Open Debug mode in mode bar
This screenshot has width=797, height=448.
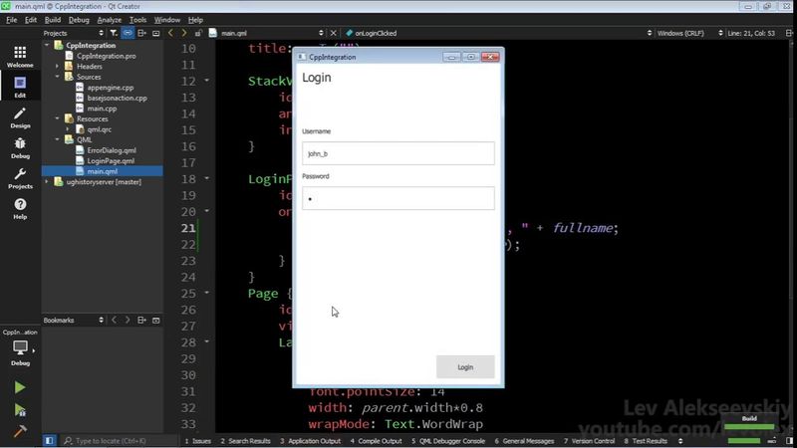(20, 147)
